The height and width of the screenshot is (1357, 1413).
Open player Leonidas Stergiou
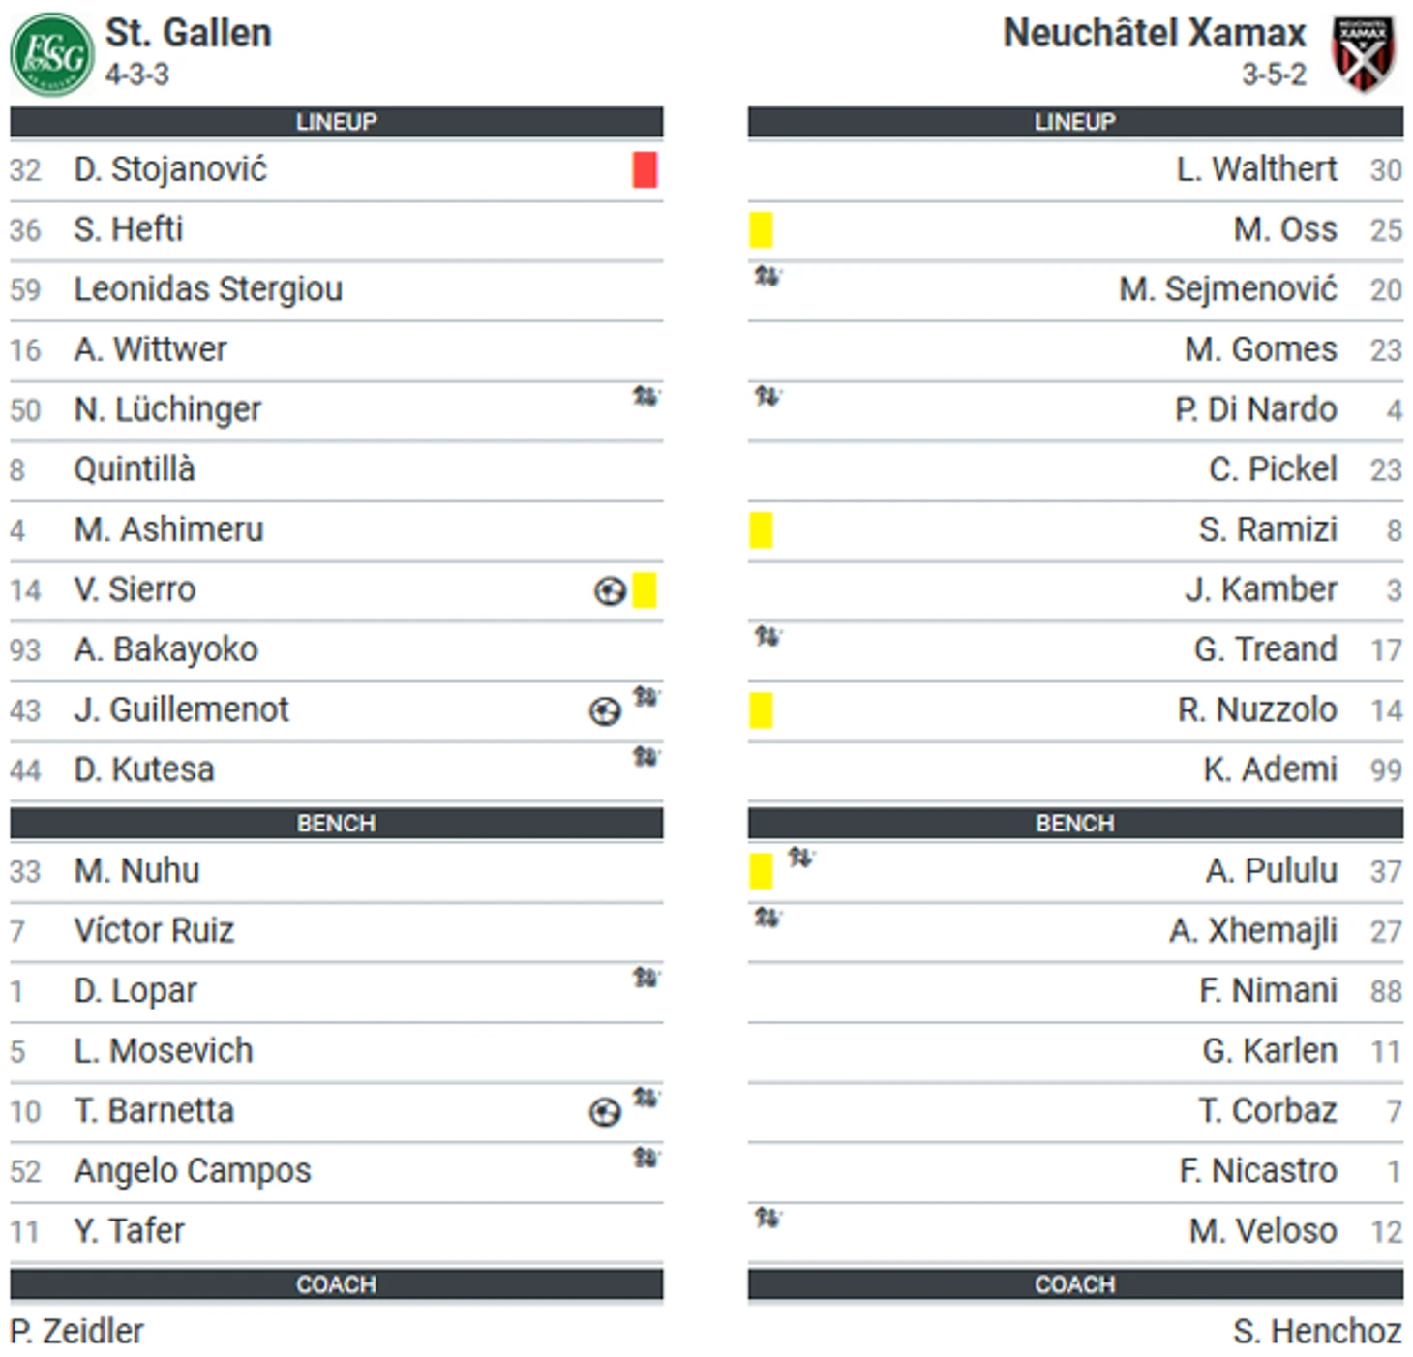208,289
